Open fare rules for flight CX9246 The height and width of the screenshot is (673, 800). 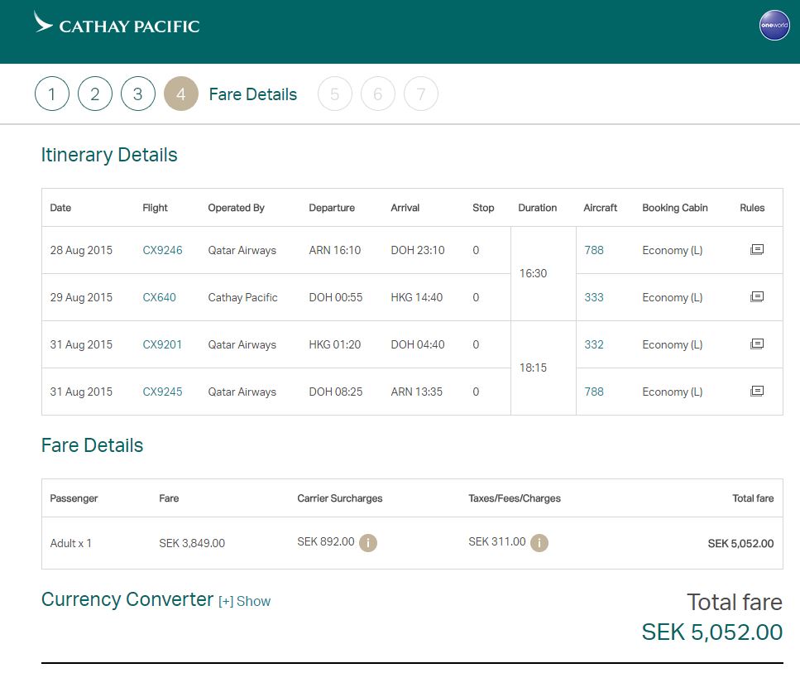[x=757, y=250]
